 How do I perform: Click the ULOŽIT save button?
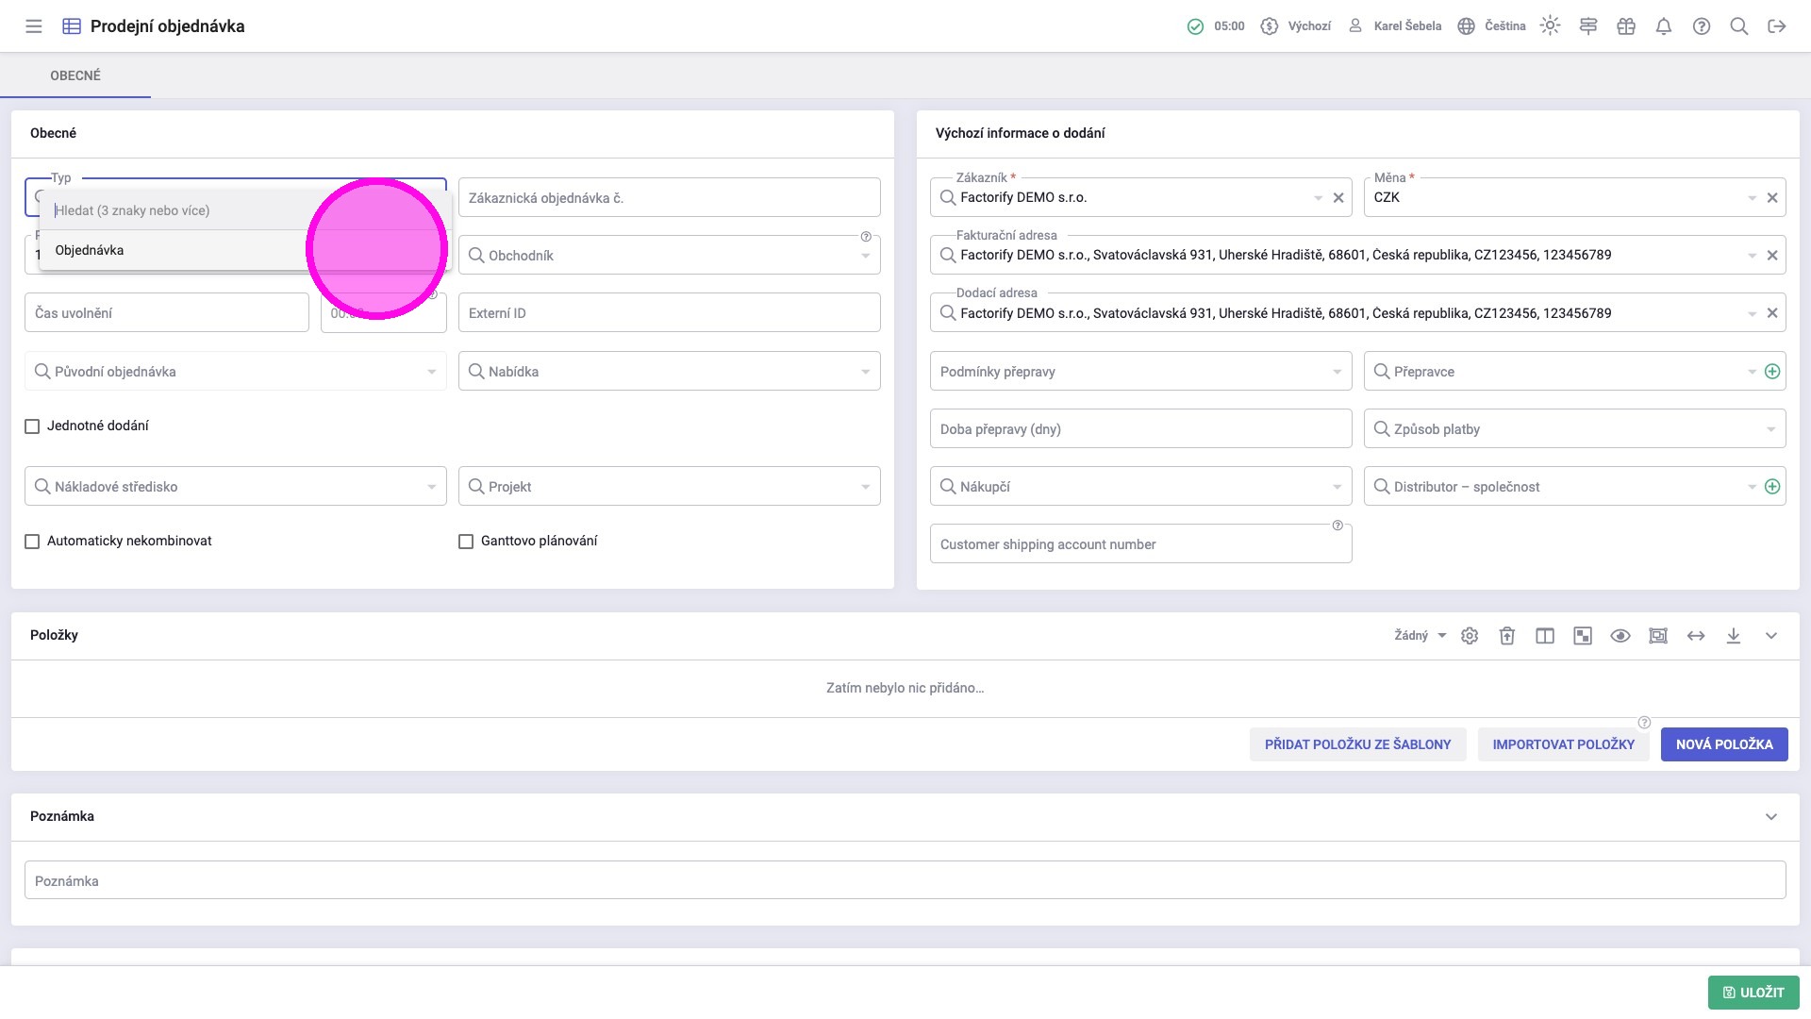click(x=1753, y=993)
